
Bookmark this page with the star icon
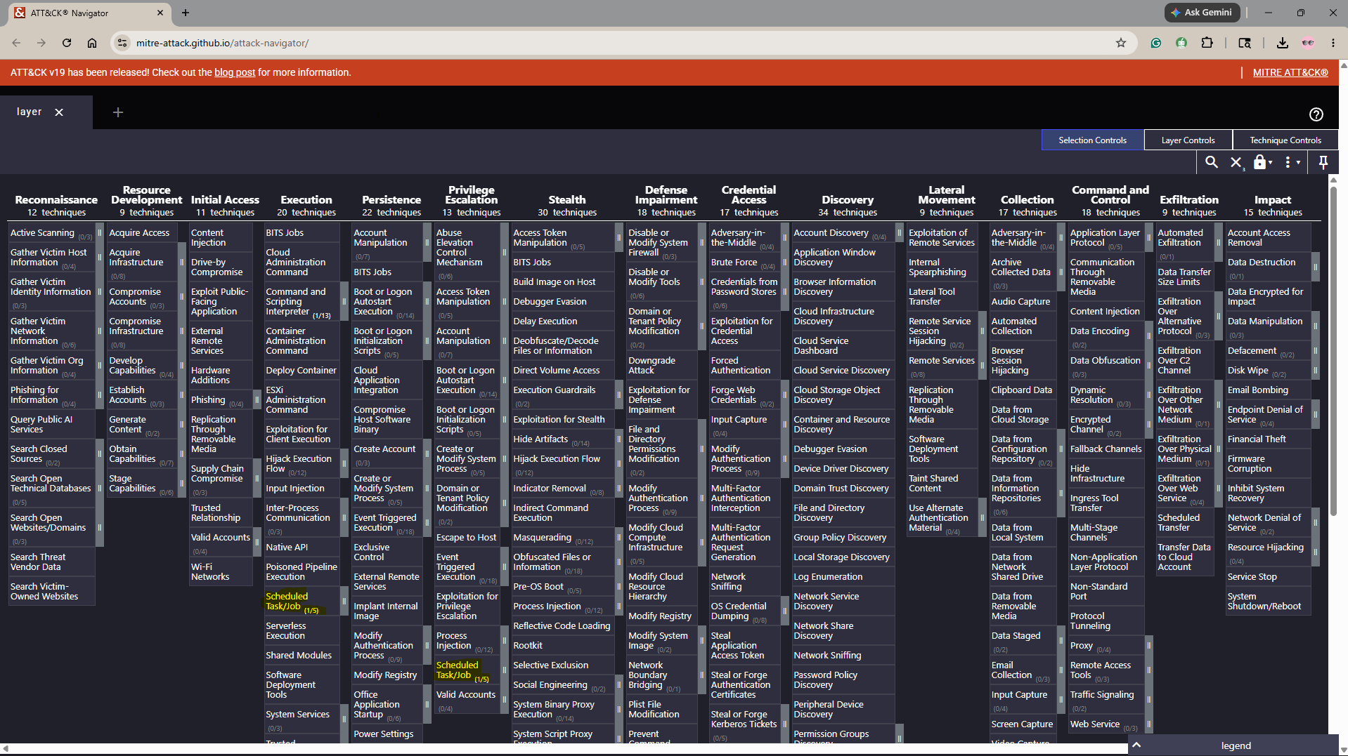pos(1121,43)
